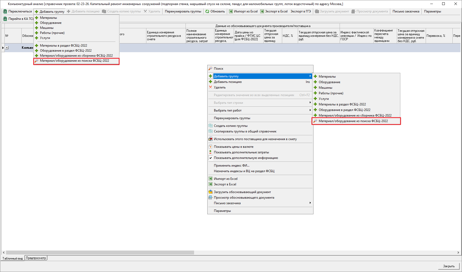Click Перенумеровать группы in the toolbar
This screenshot has width=462, height=272.
pos(183,11)
